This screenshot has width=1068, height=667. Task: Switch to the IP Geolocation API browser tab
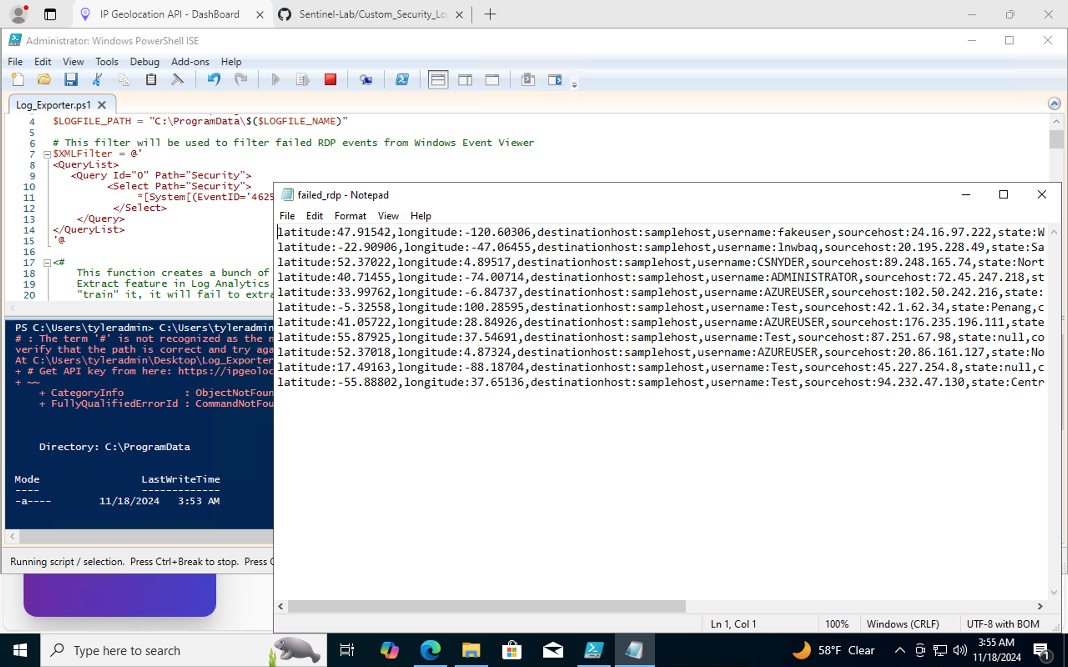click(170, 14)
